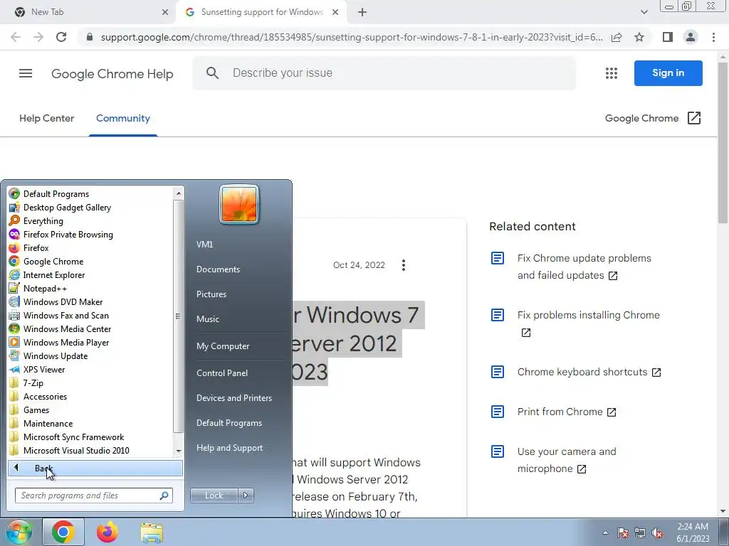Open the Google apps grid

612,73
